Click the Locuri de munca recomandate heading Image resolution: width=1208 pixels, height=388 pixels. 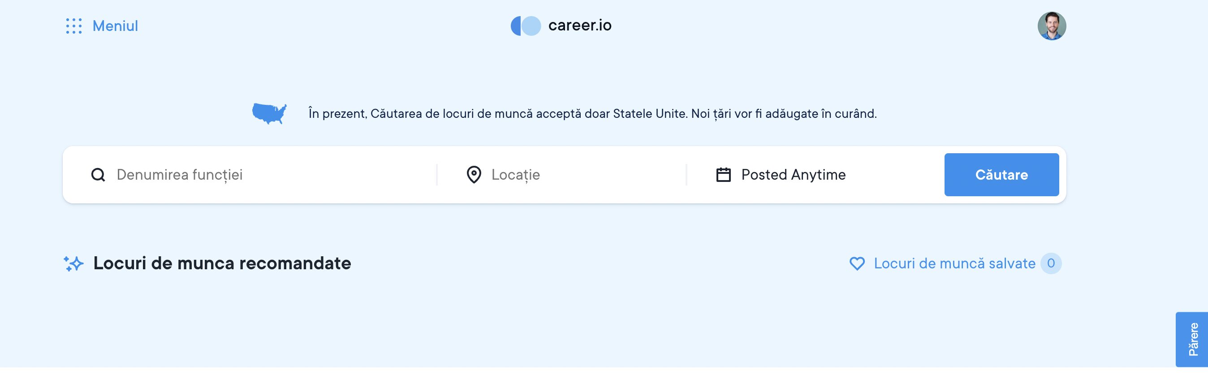tap(222, 264)
